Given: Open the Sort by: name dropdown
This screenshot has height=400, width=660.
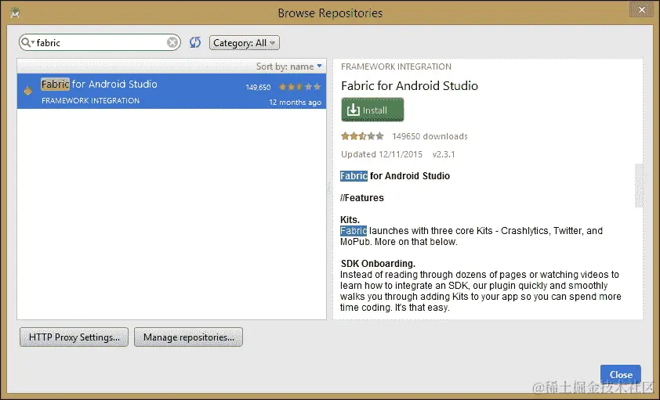Looking at the screenshot, I should point(289,67).
